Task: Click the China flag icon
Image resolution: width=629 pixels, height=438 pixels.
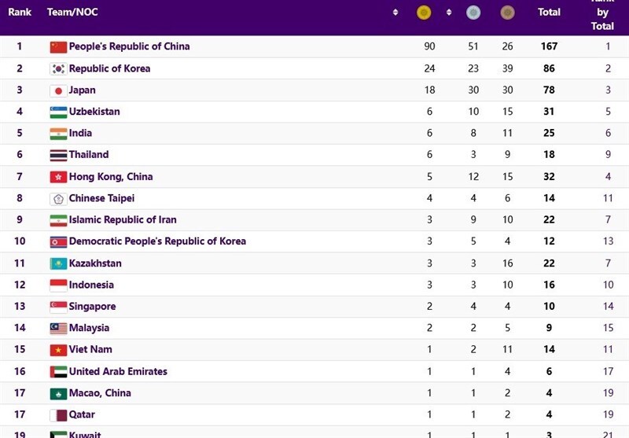Action: [58, 47]
